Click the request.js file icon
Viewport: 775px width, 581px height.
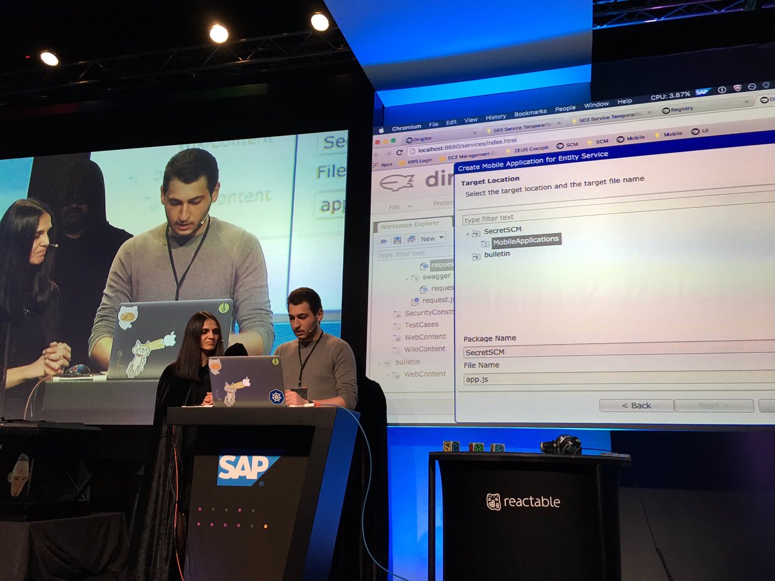click(415, 301)
